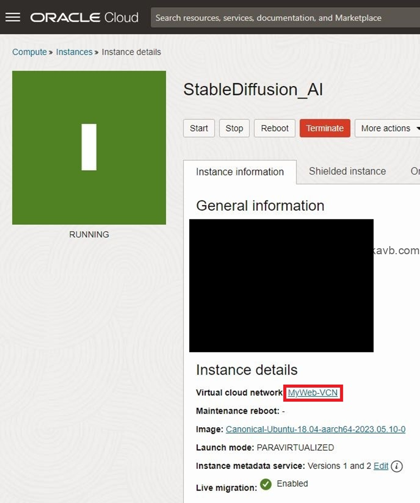The width and height of the screenshot is (420, 503).
Task: Edit the instance metadata service
Action: (x=381, y=466)
